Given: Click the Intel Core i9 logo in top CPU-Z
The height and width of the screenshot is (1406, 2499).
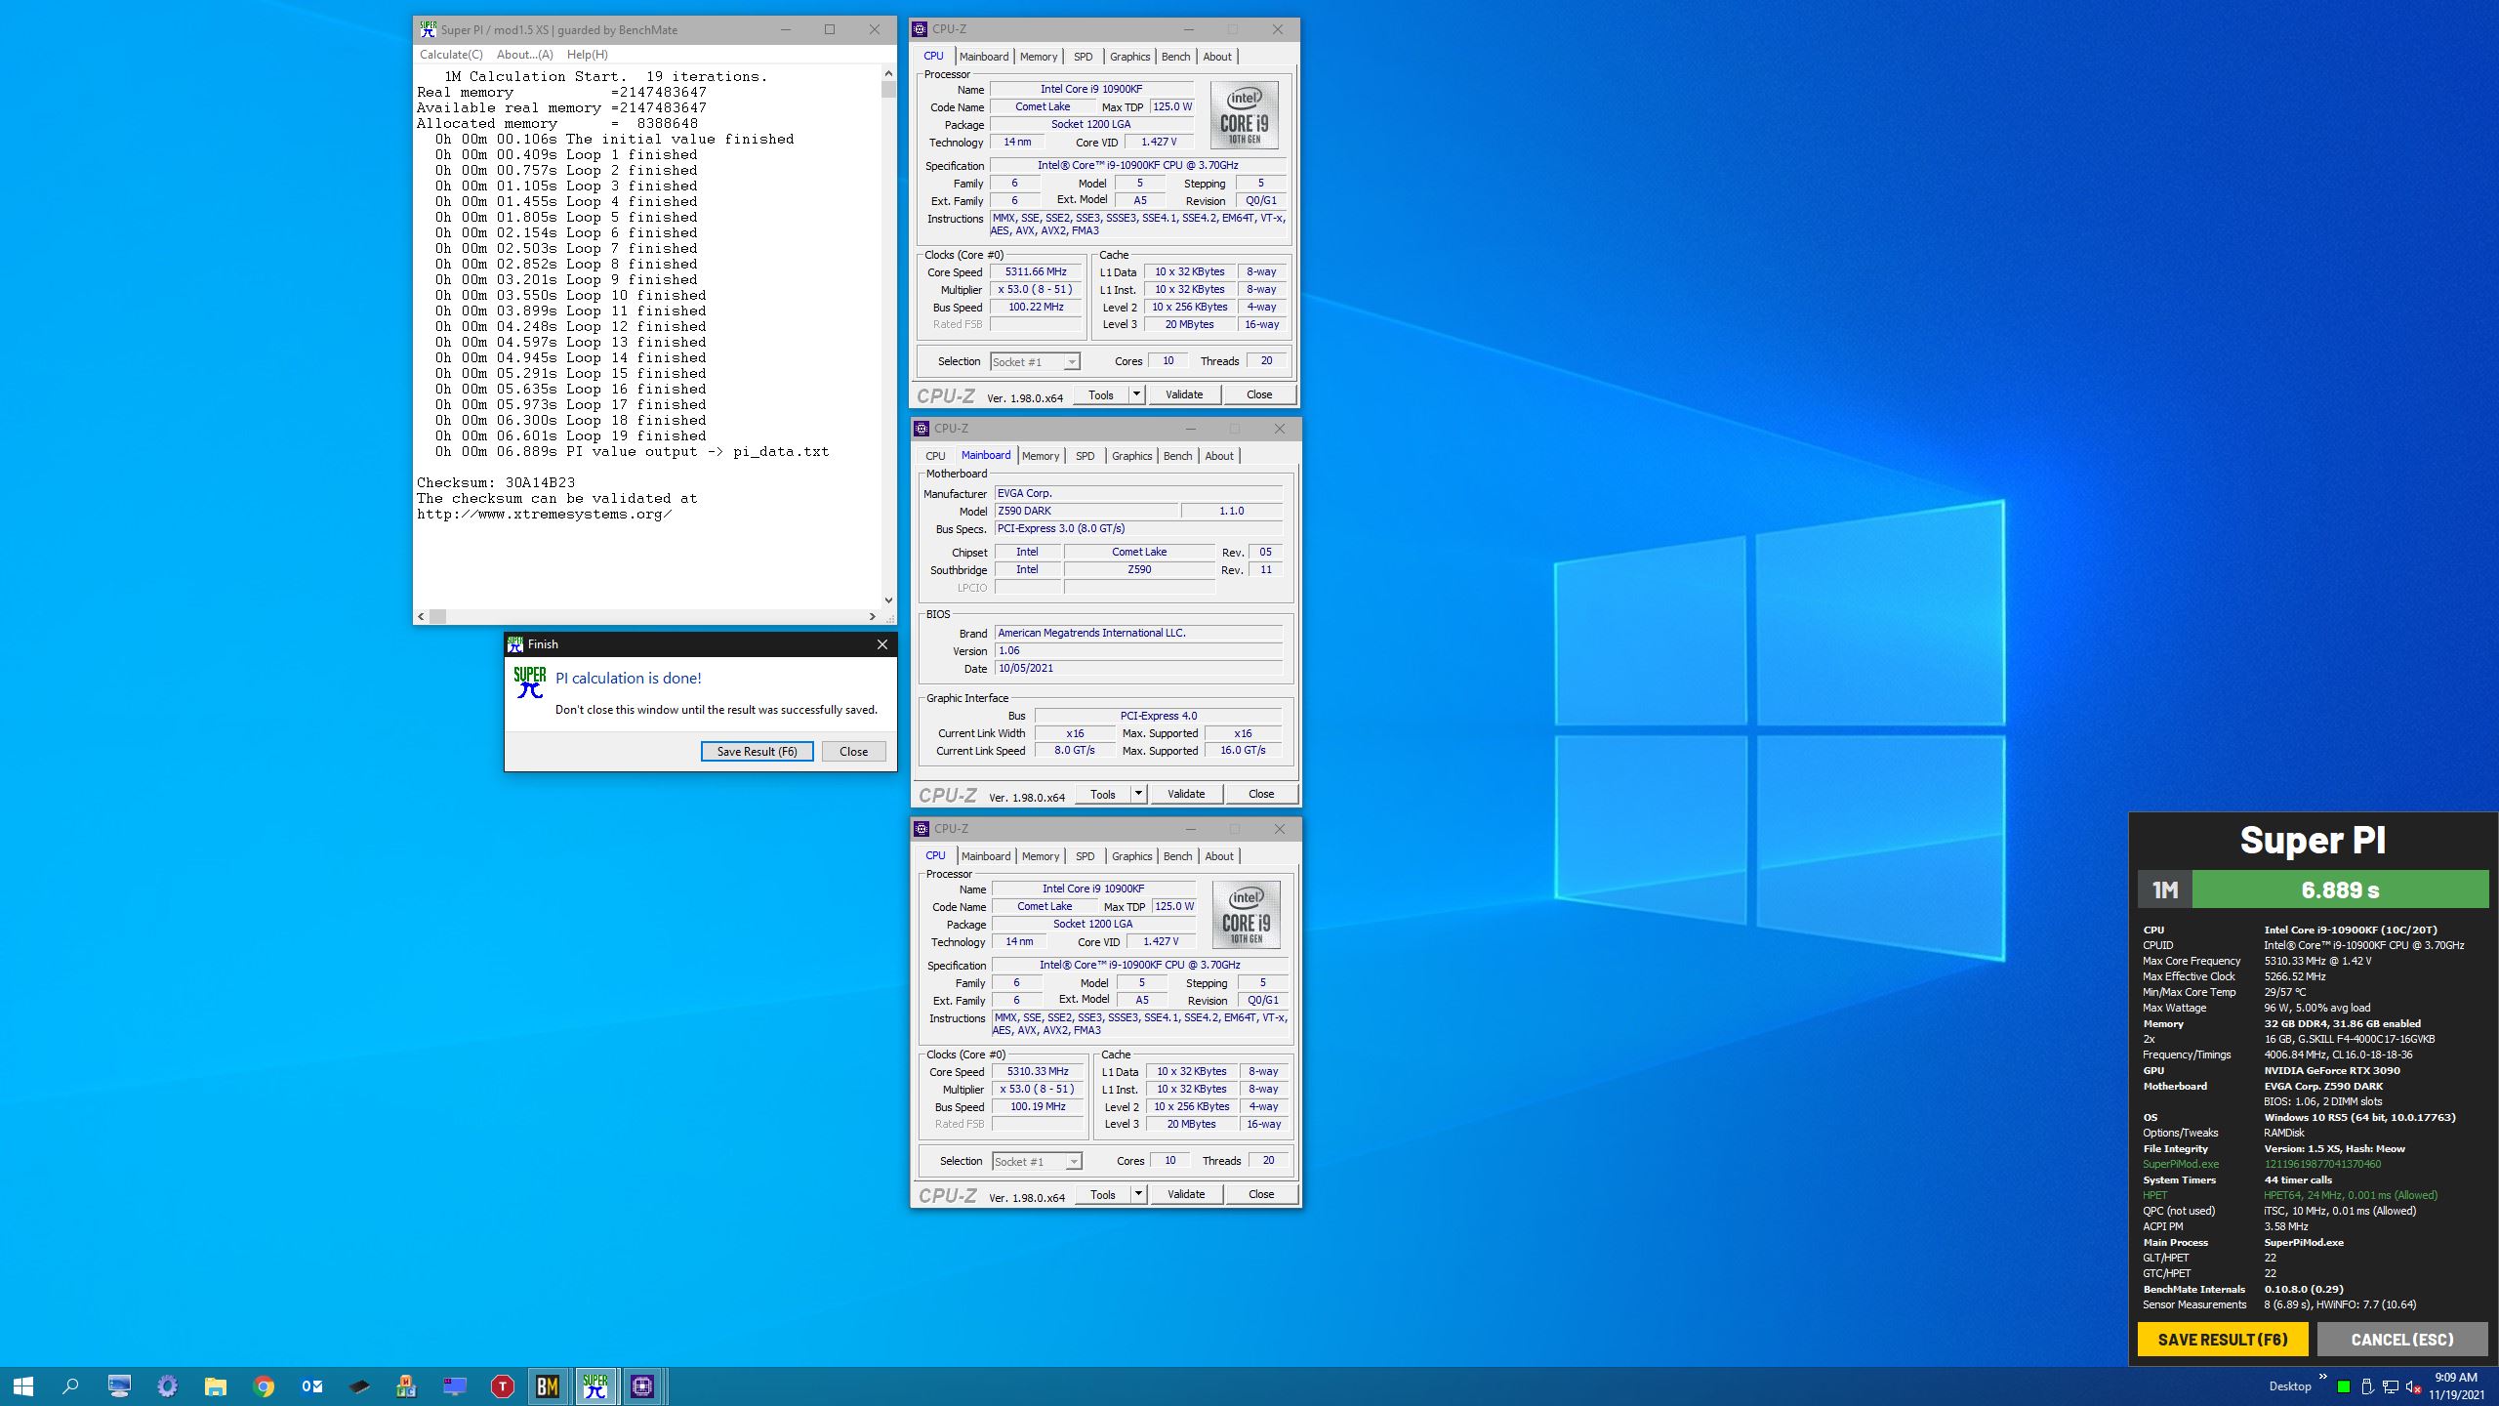Looking at the screenshot, I should 1244,115.
